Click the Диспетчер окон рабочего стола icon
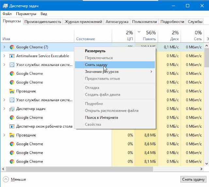The width and height of the screenshot is (209, 187). [x=12, y=126]
